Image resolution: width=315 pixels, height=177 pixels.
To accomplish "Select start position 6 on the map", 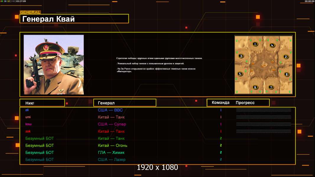I will tap(255, 87).
